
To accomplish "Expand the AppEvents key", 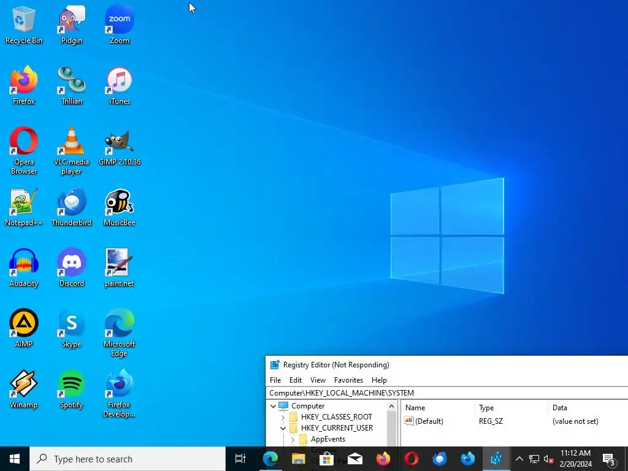I will tap(293, 439).
